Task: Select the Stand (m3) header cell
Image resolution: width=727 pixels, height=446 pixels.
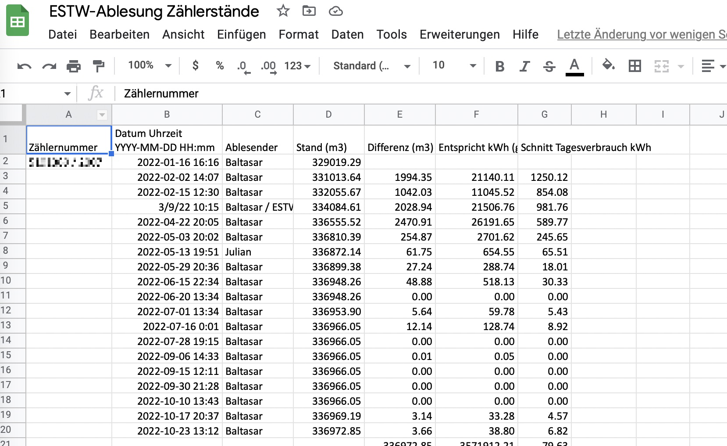Action: coord(329,140)
